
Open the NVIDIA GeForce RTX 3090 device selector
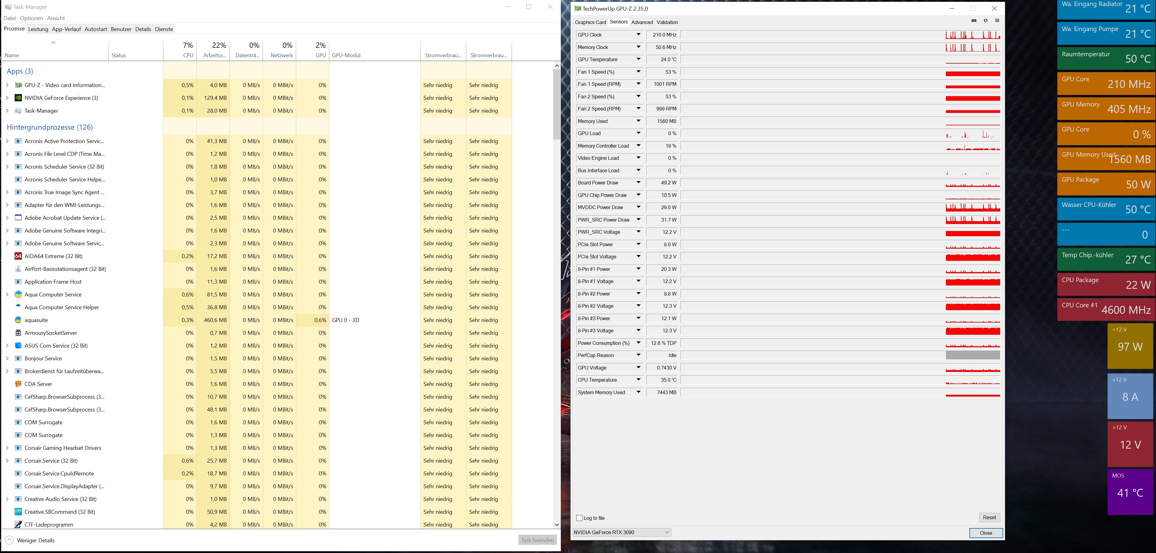coord(621,532)
